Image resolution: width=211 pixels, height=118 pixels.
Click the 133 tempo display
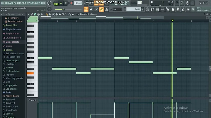[x=78, y=3]
